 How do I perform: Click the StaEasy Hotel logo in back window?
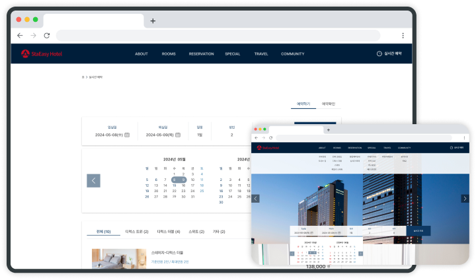point(41,53)
